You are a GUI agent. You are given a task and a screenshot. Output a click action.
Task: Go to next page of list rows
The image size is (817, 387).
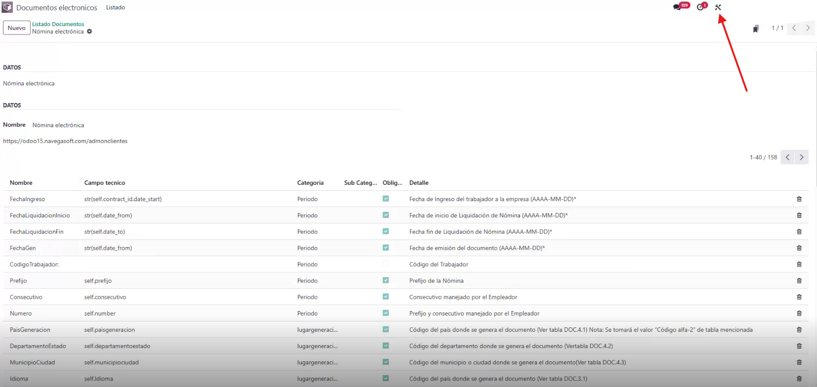(x=802, y=157)
